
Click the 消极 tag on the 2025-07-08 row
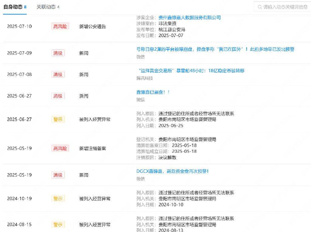pos(58,74)
